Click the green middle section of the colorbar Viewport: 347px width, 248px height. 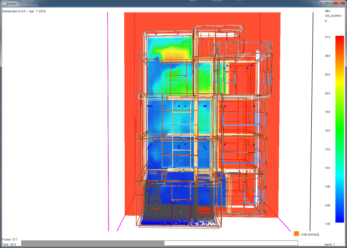340,124
